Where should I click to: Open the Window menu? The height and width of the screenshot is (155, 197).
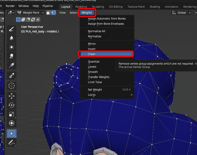(x=24, y=6)
